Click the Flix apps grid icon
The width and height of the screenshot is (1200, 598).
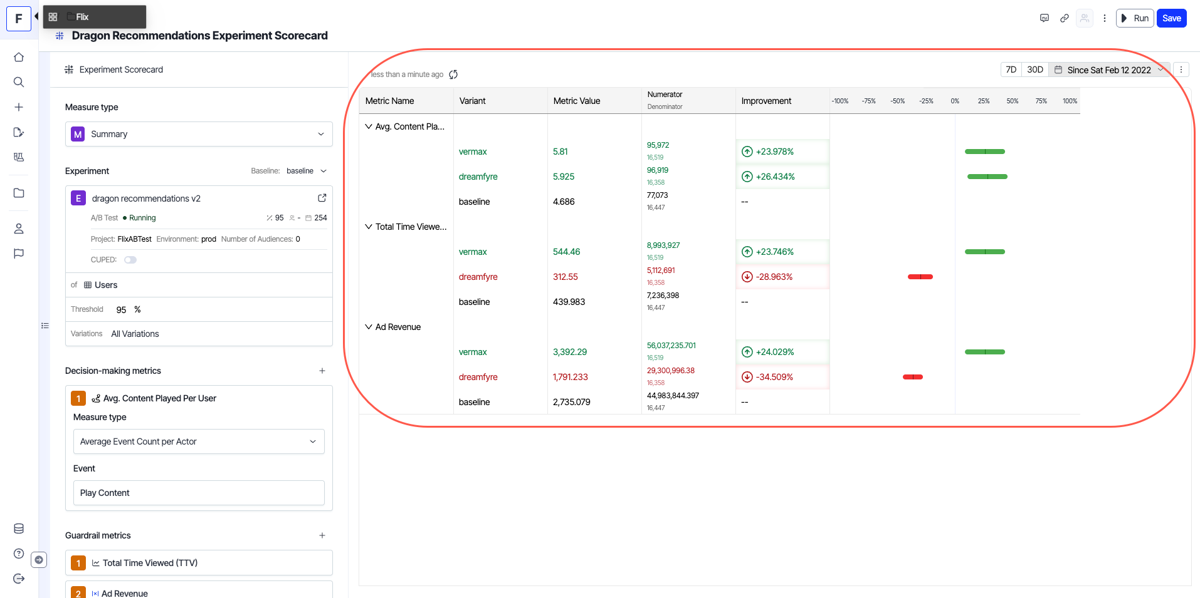pyautogui.click(x=53, y=17)
